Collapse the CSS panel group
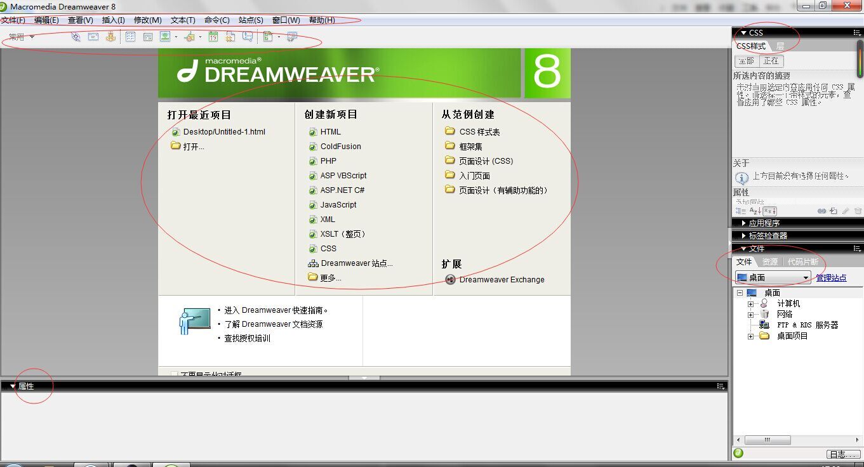 [743, 32]
